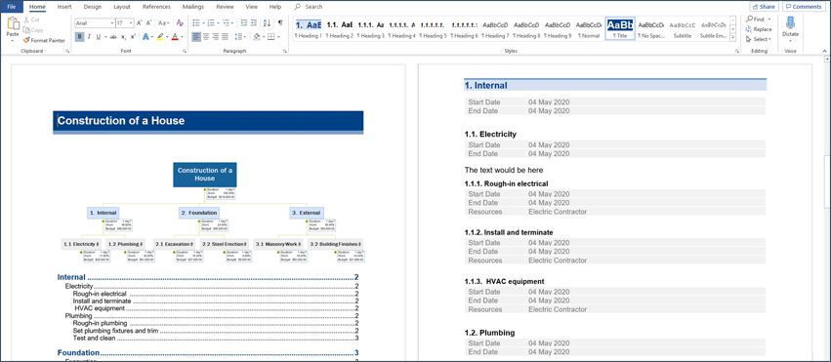Click the Numbering list icon
The height and width of the screenshot is (362, 831).
[x=212, y=23]
